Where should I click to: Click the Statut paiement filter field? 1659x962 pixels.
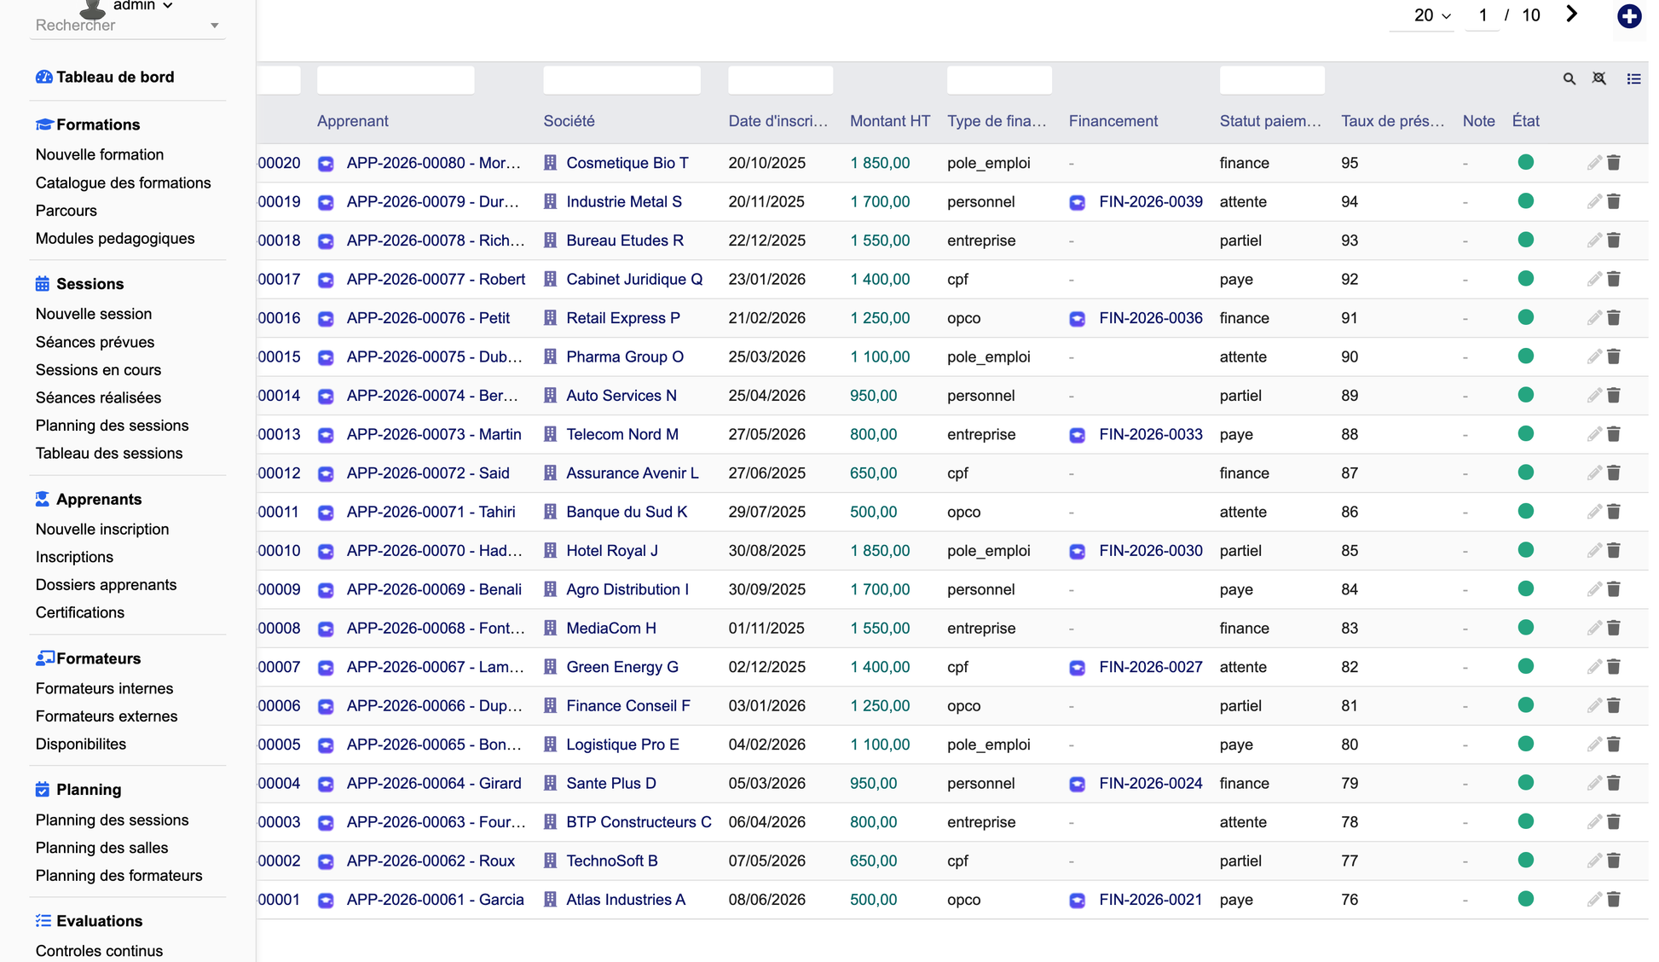click(1272, 80)
